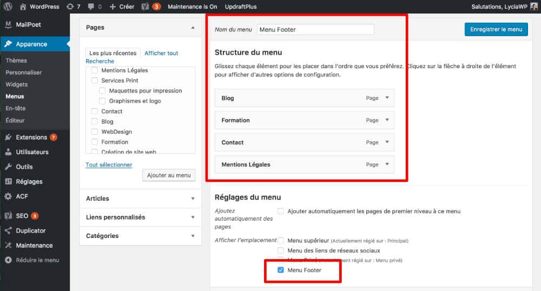Screen dimensions: 541x291
Task: Check the Mentions Légales page checkbox
Action: pyautogui.click(x=95, y=70)
